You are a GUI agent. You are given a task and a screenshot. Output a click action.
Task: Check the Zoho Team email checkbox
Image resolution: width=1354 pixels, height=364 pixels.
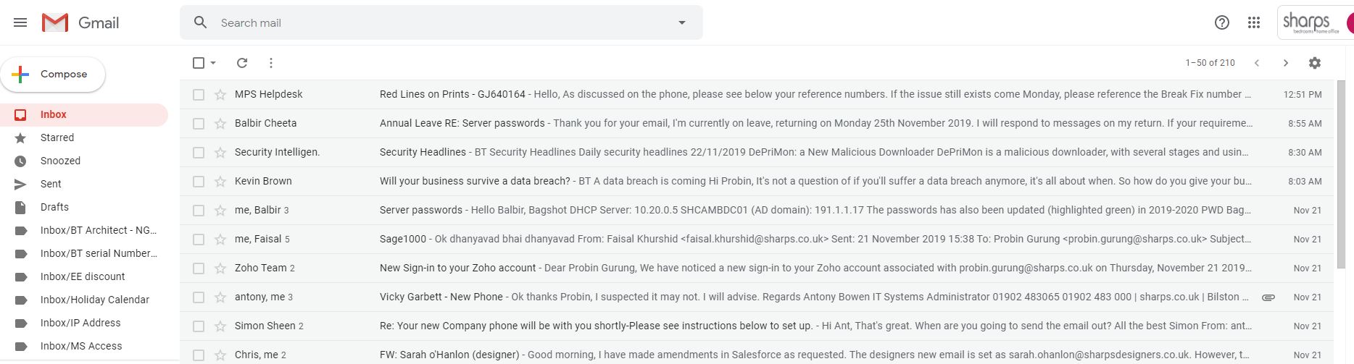pyautogui.click(x=199, y=268)
